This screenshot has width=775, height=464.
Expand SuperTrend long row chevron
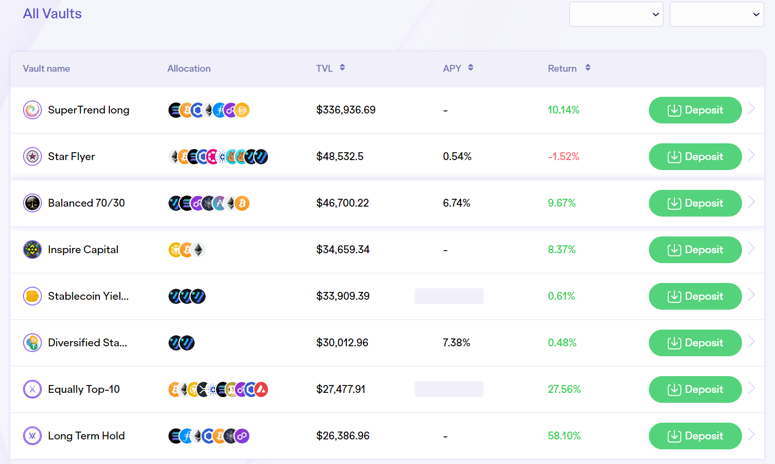pos(751,109)
